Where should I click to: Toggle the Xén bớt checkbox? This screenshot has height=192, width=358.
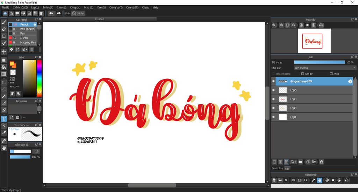click(x=302, y=74)
